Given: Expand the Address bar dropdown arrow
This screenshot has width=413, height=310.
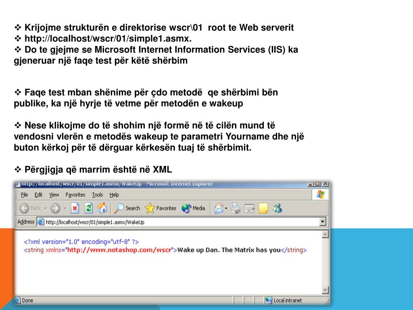Looking at the screenshot, I should pyautogui.click(x=323, y=222).
